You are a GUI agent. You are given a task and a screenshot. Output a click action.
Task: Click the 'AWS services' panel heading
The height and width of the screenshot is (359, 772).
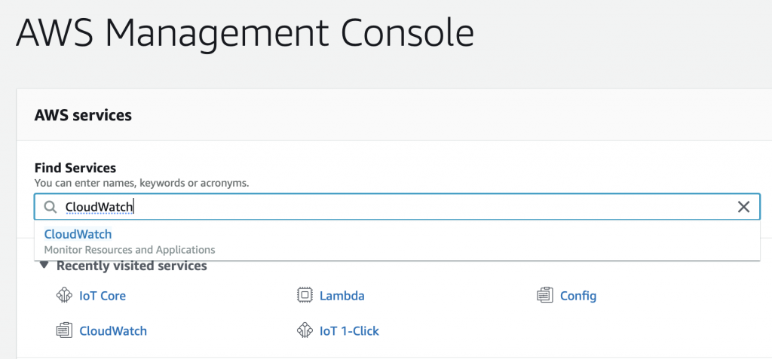(x=83, y=116)
